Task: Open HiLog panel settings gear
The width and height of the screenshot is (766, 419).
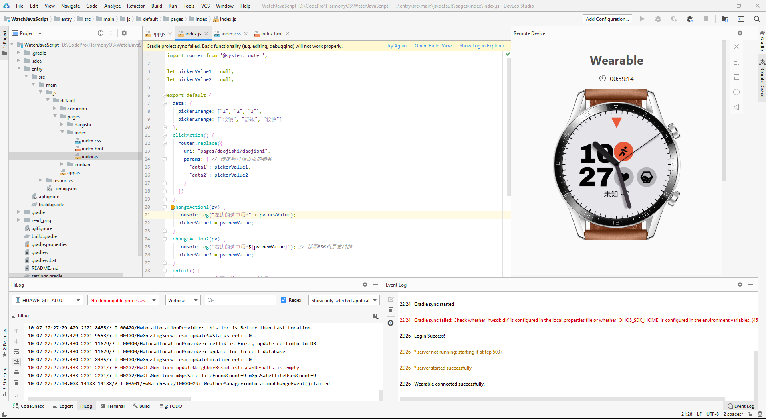Action: pyautogui.click(x=365, y=285)
